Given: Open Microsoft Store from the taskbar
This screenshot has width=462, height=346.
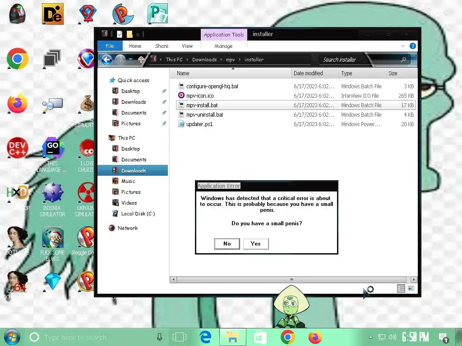Looking at the screenshot, I should tap(260, 337).
